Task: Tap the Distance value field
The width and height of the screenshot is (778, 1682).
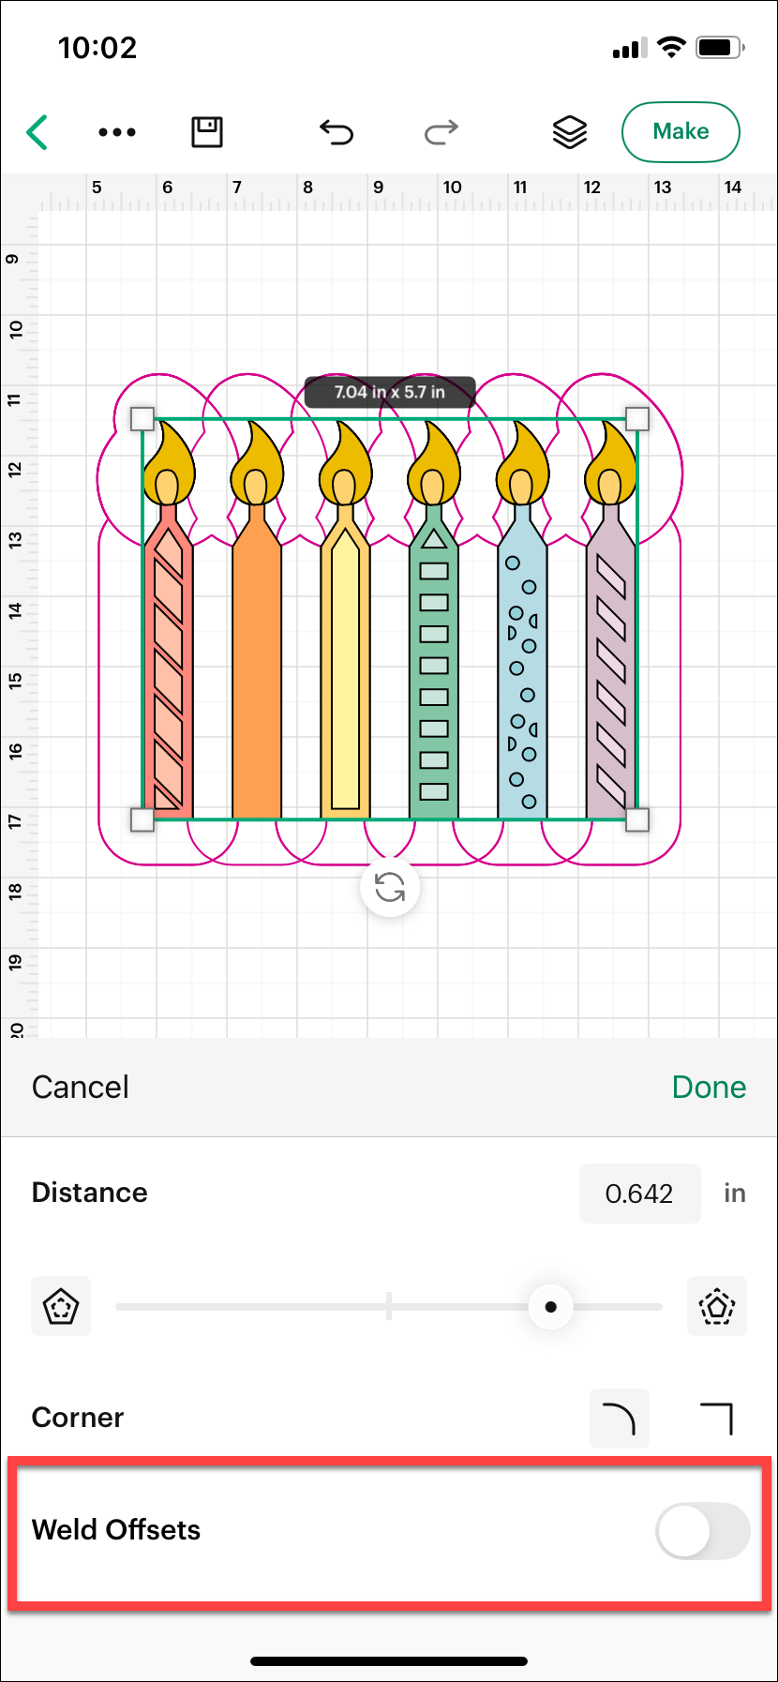Action: point(639,1194)
